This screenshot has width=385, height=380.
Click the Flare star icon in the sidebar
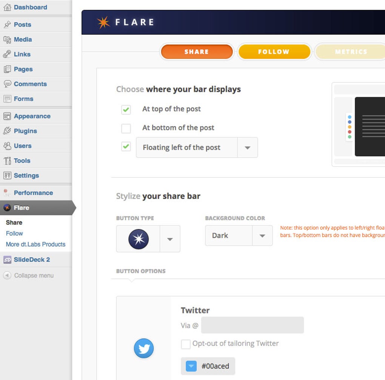click(7, 207)
